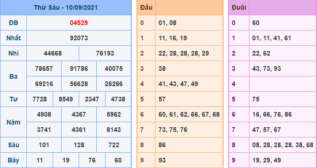Select fourth prize number 8549
Image resolution: width=317 pixels, height=168 pixels.
click(x=66, y=99)
